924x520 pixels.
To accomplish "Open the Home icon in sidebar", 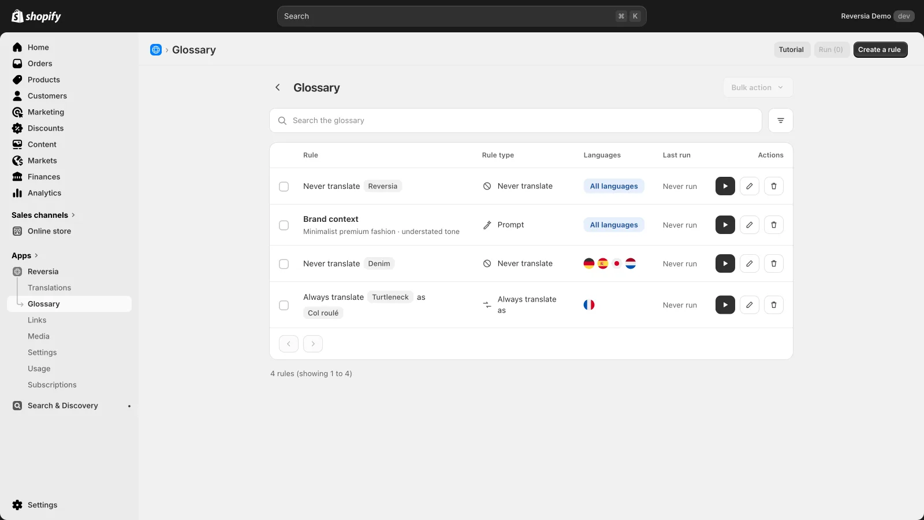I will coord(17,47).
